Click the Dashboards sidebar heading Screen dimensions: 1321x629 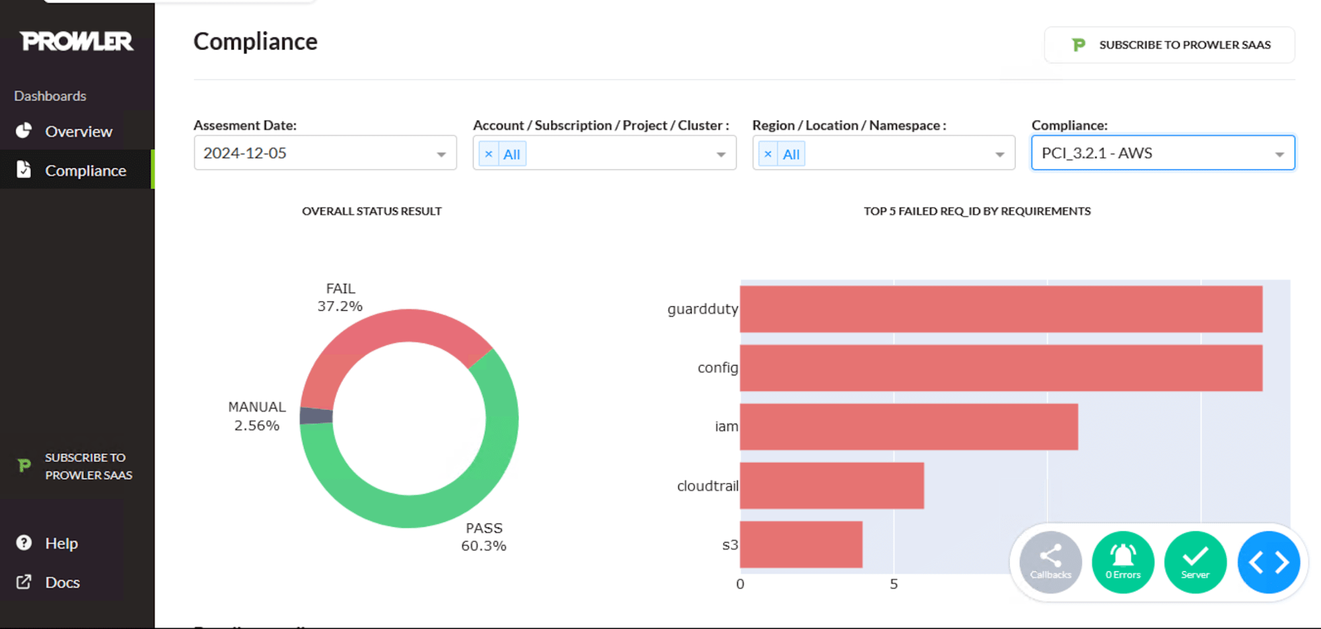50,96
